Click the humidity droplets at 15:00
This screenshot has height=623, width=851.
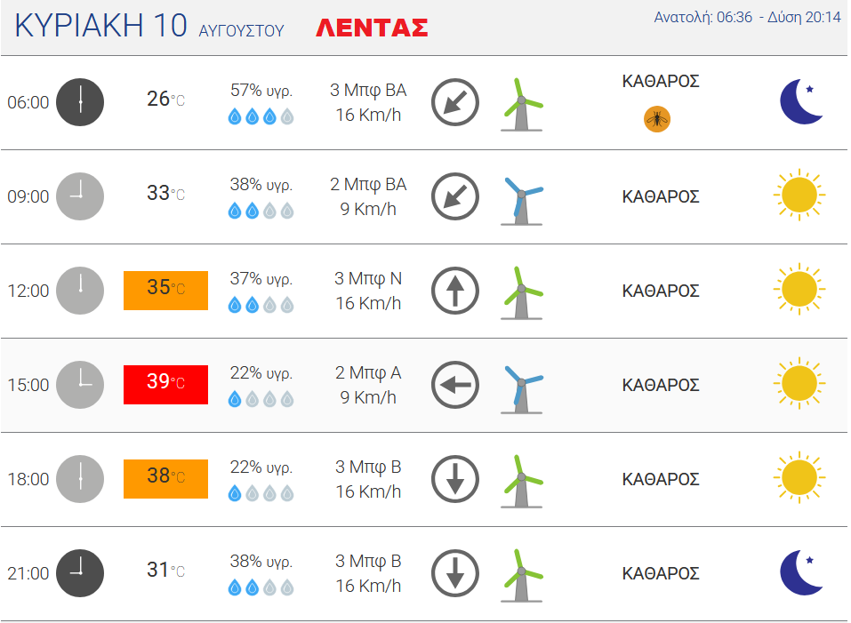[261, 400]
